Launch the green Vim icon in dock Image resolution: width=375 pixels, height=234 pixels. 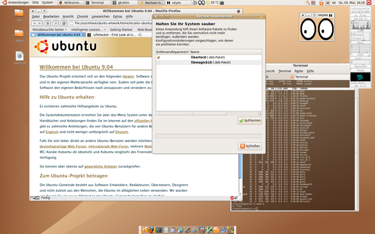pos(209,230)
